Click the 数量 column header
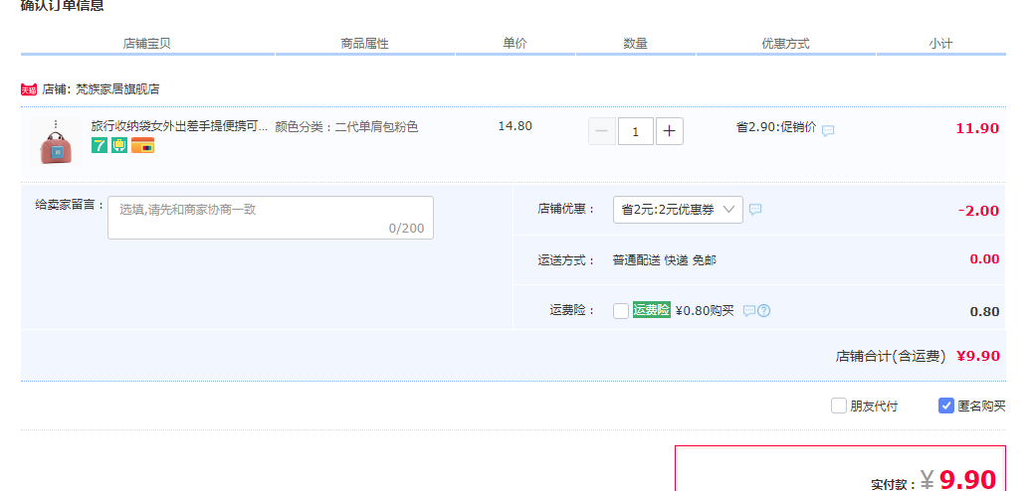Image resolution: width=1033 pixels, height=491 pixels. (x=636, y=44)
